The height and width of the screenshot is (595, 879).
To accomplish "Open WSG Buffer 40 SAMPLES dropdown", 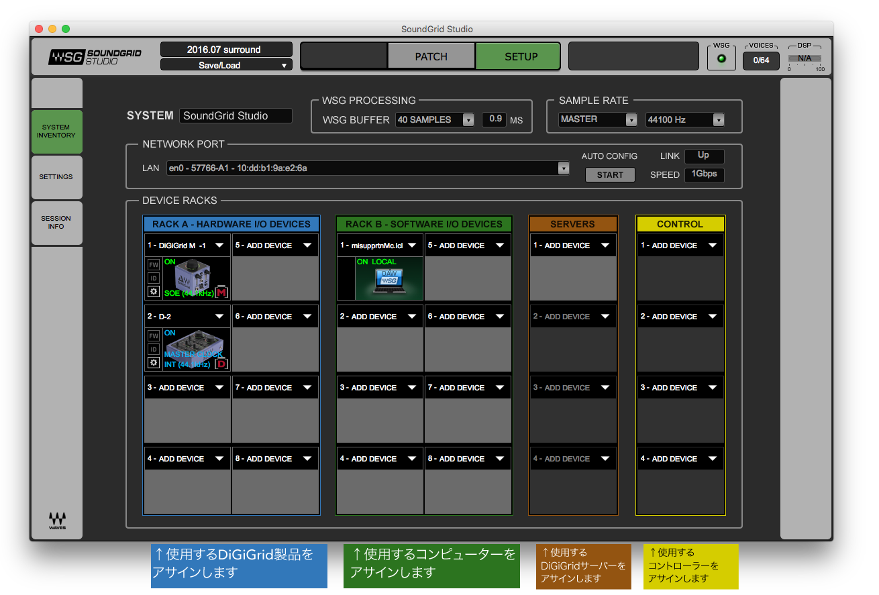I will click(x=434, y=119).
